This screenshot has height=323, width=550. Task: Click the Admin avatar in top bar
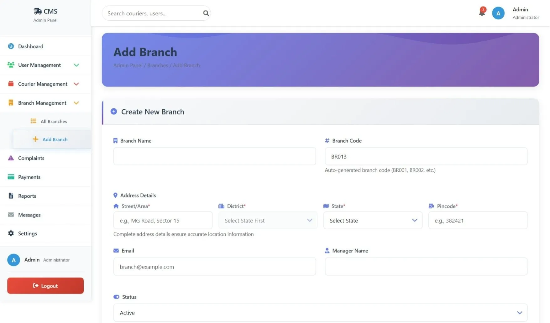pos(498,13)
